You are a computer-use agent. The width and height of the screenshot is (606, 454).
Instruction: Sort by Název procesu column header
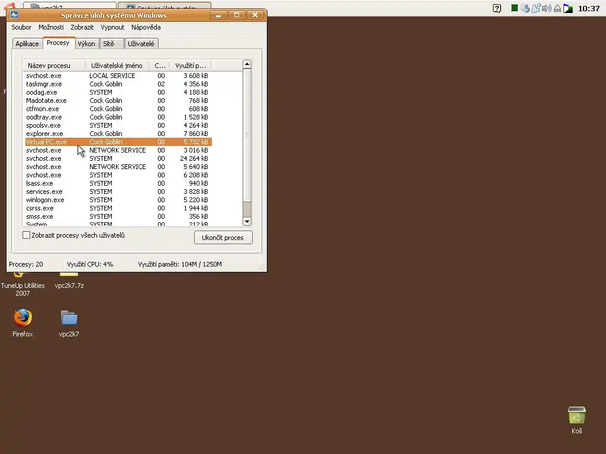(x=54, y=66)
